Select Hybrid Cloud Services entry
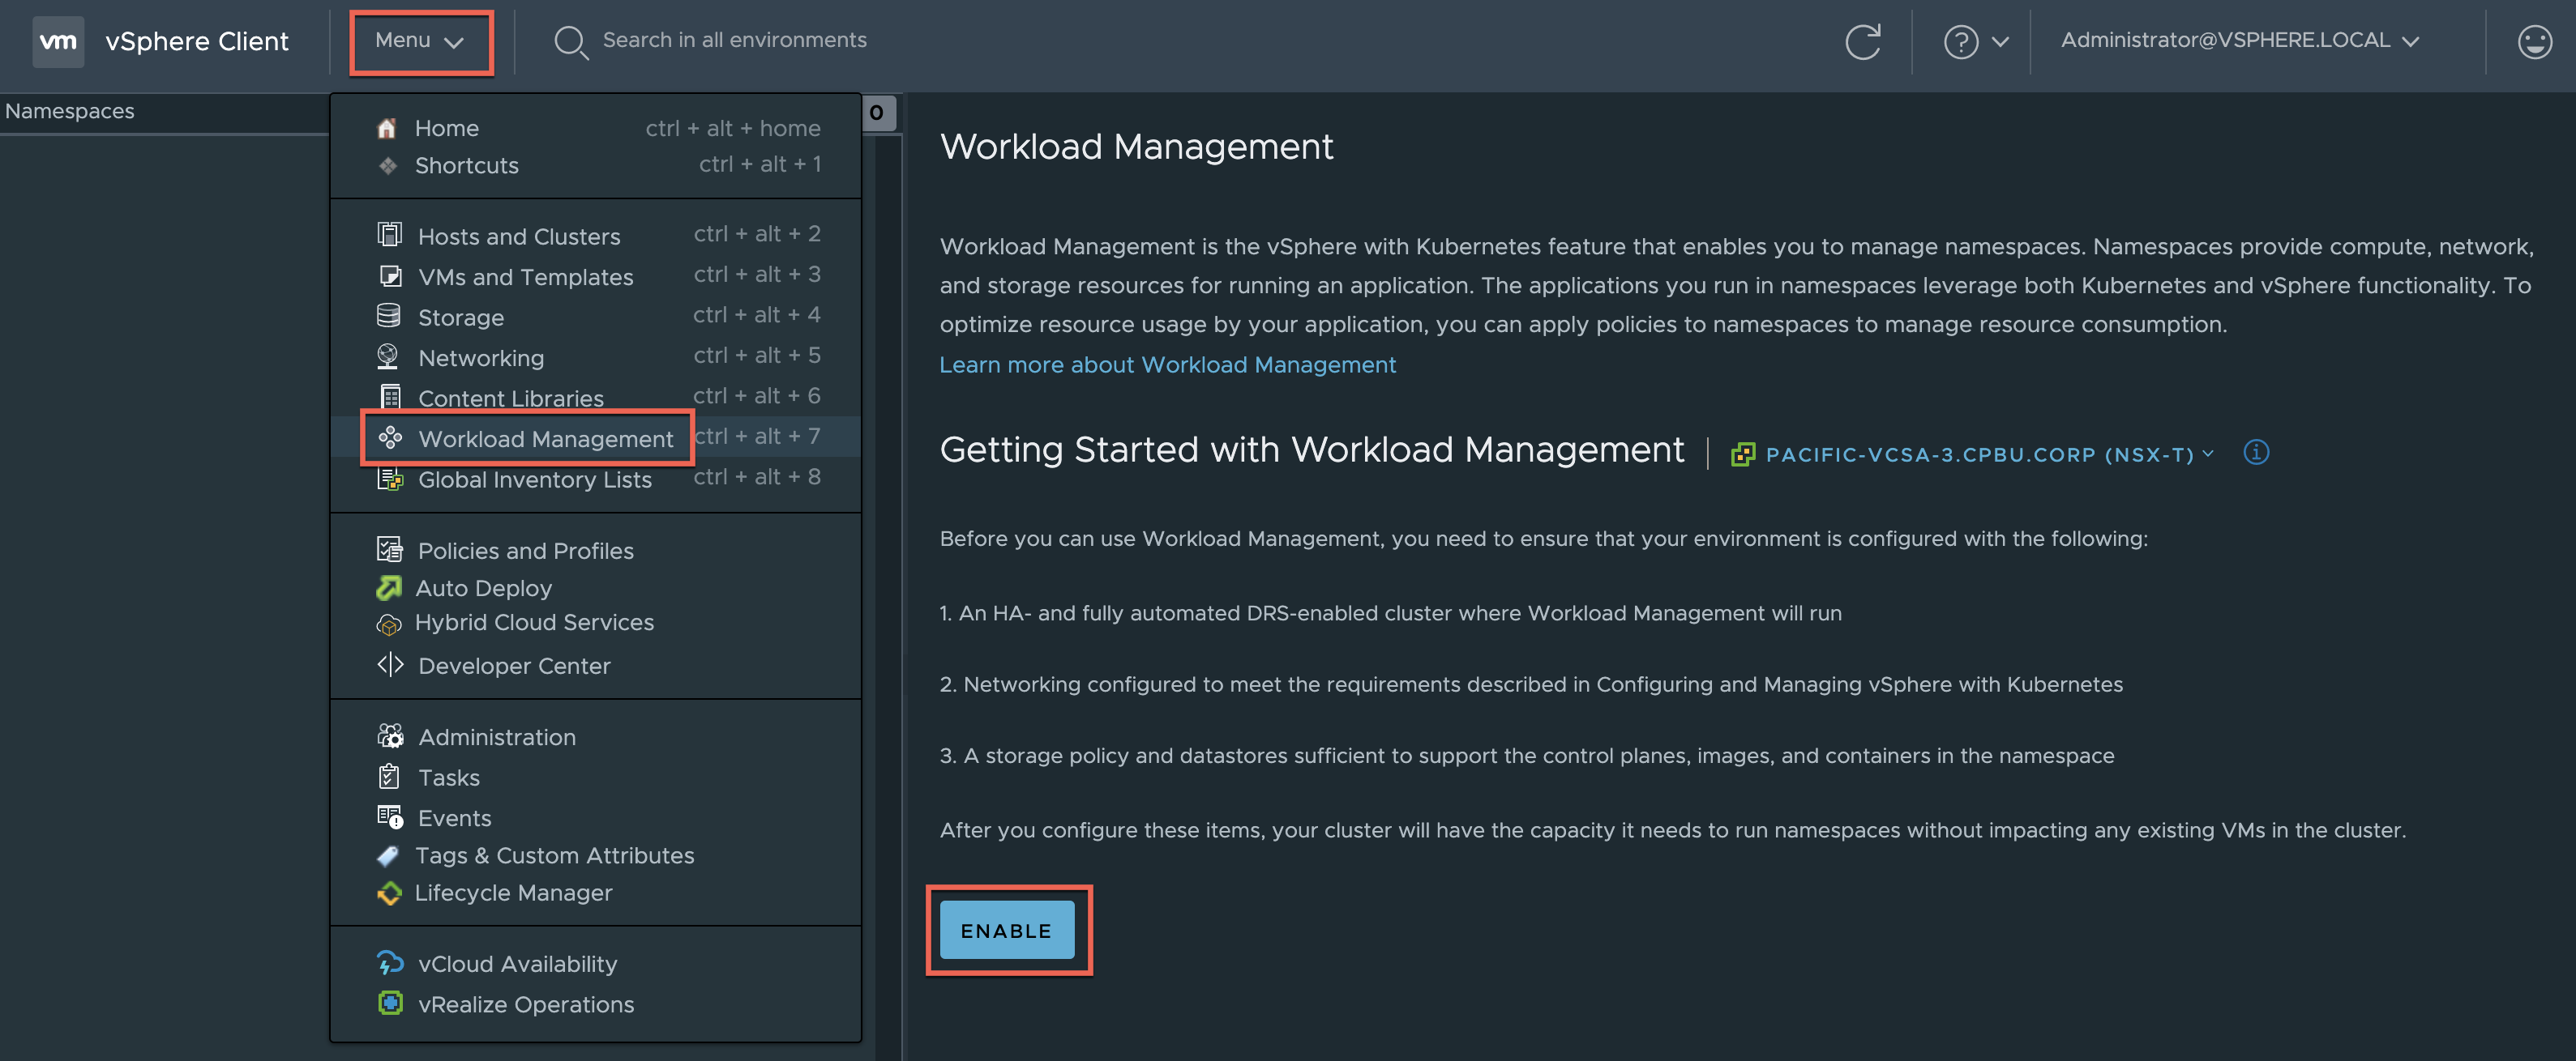This screenshot has width=2576, height=1061. [x=534, y=622]
